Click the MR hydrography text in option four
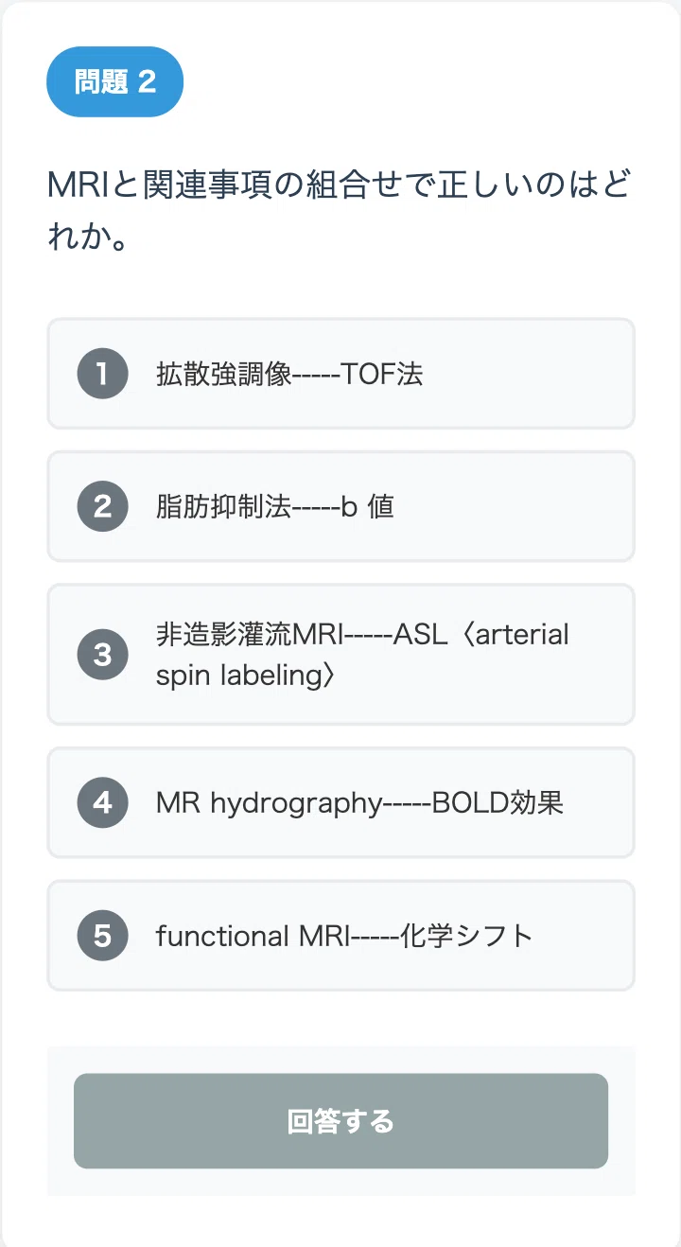Screen dimensions: 681x1247 (x=269, y=804)
